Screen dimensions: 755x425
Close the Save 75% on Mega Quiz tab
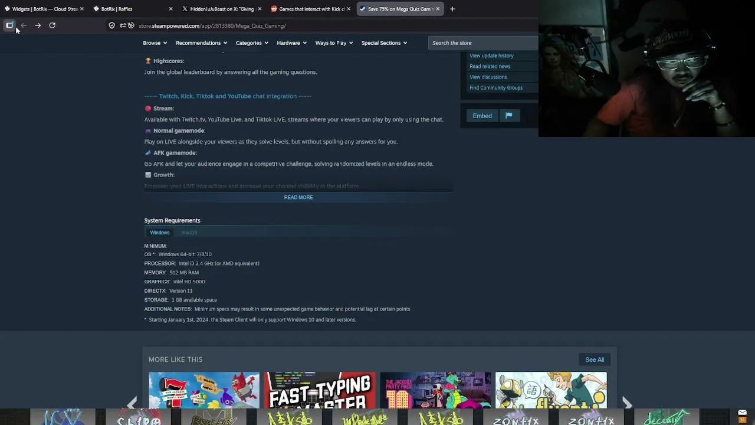(x=438, y=9)
